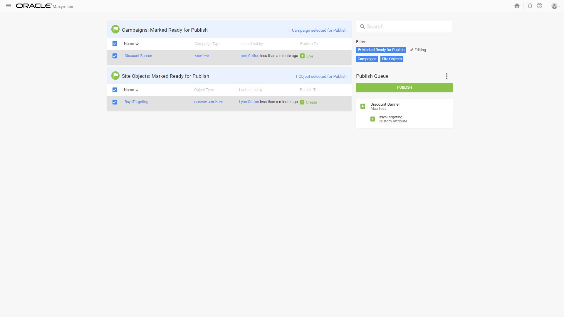Open the notifications bell
Screen dimensions: 564x317
[x=530, y=6]
